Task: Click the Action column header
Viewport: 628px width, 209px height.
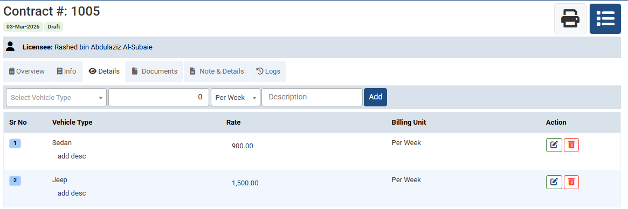Action: [556, 122]
